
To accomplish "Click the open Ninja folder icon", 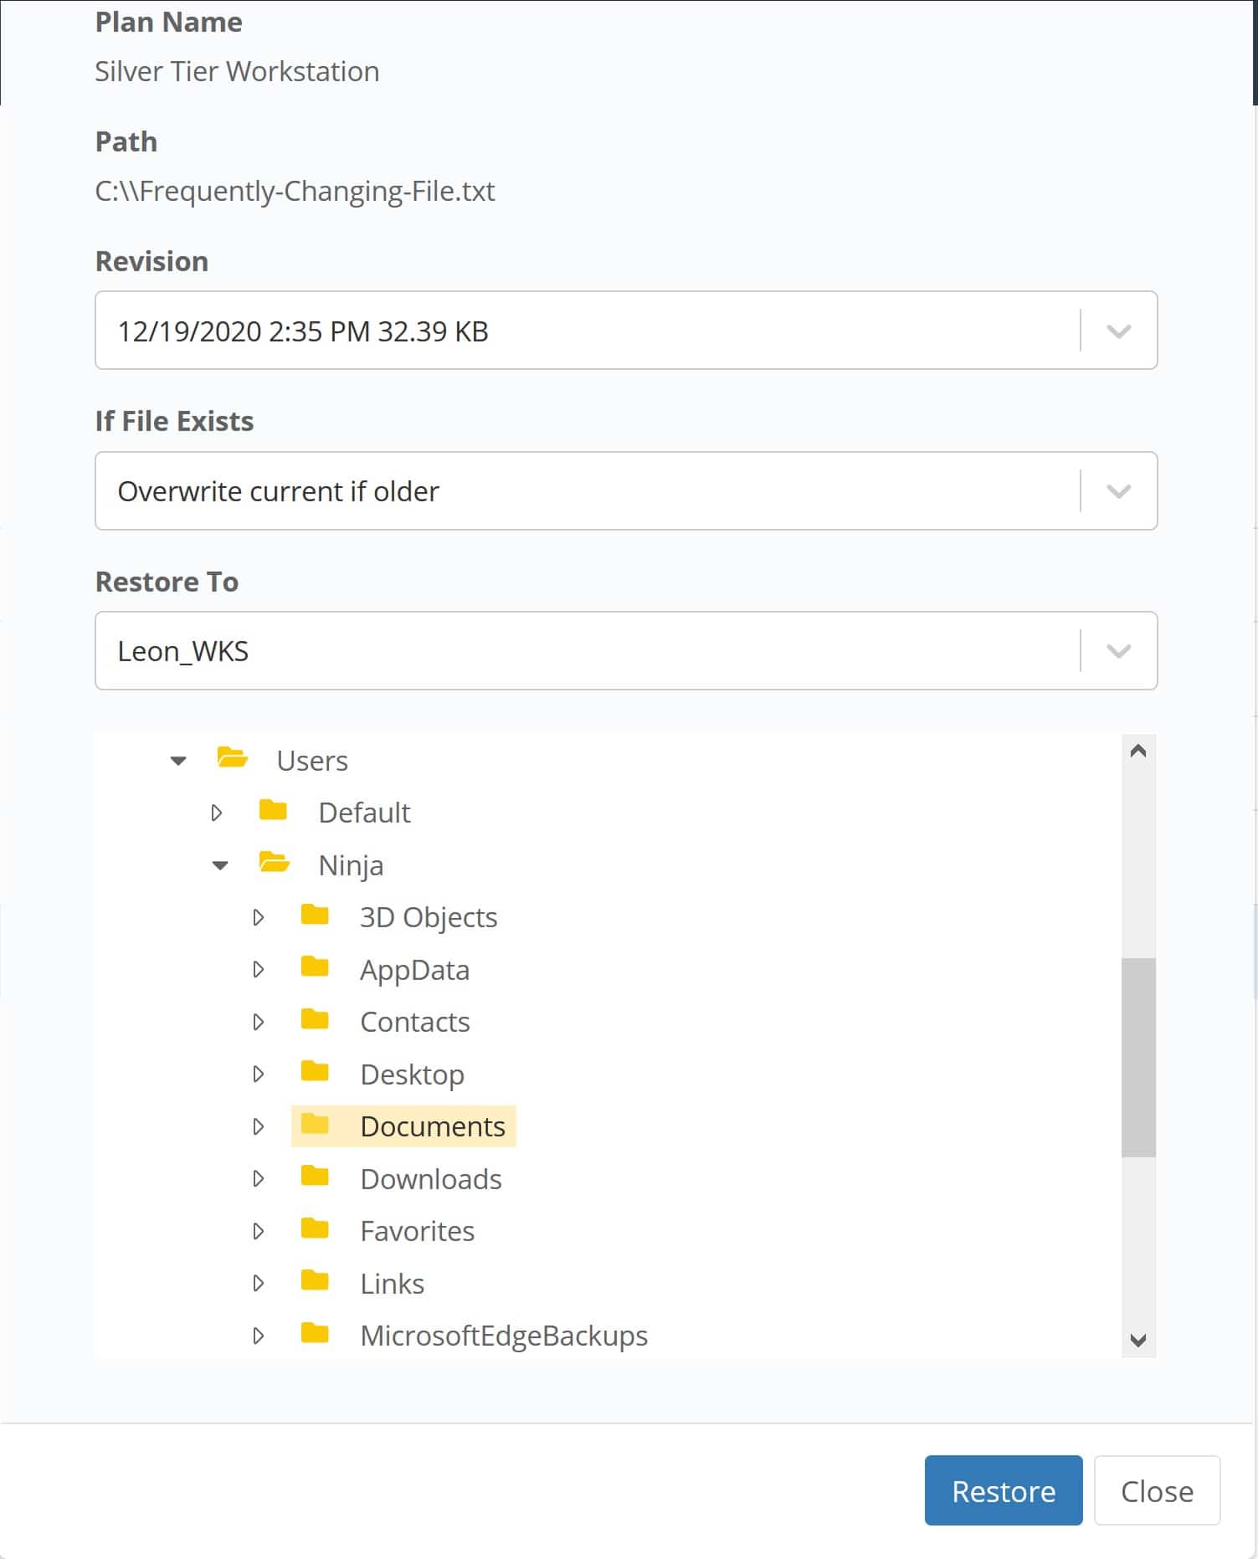I will (x=274, y=864).
